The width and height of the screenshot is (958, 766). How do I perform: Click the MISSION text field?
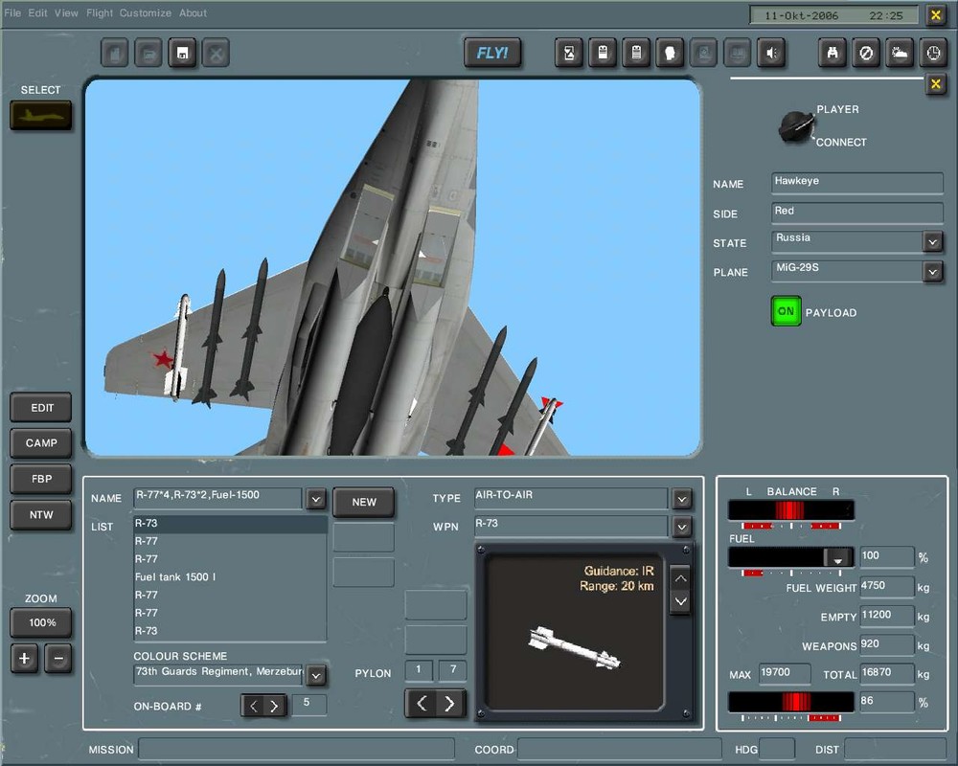pyautogui.click(x=296, y=749)
